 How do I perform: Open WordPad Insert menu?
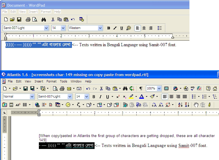pyautogui.click(x=33, y=12)
